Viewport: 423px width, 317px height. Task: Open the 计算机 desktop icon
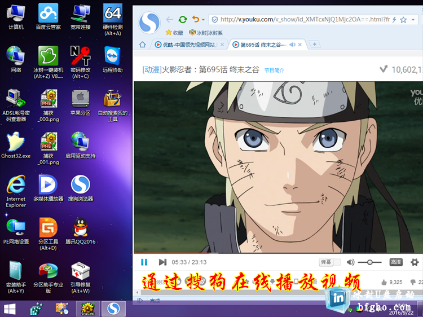(16, 17)
